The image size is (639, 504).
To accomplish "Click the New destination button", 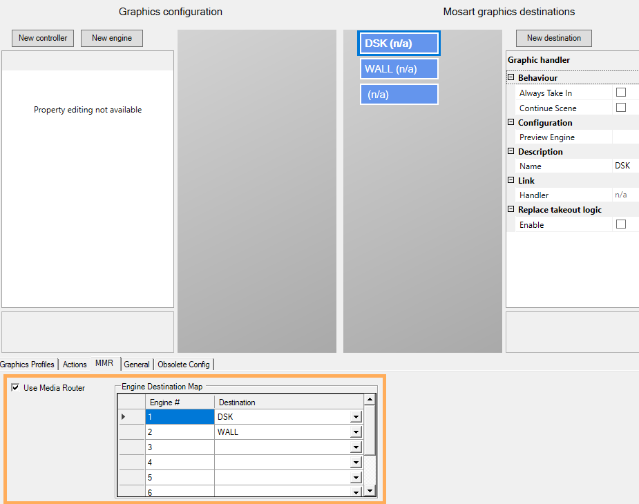I will pyautogui.click(x=553, y=38).
